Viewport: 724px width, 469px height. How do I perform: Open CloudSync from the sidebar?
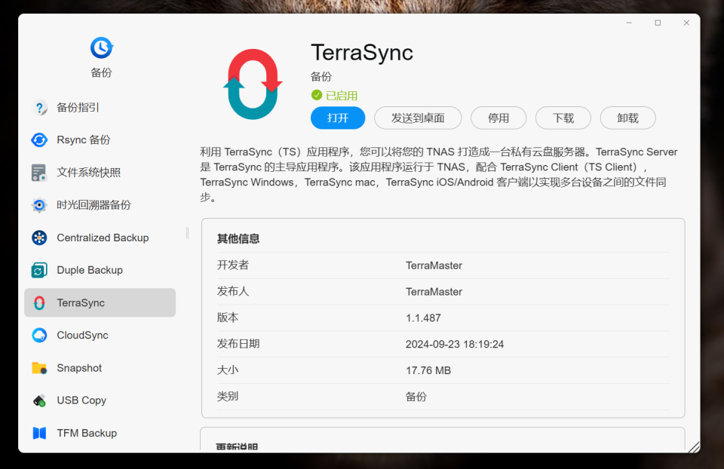click(x=100, y=335)
